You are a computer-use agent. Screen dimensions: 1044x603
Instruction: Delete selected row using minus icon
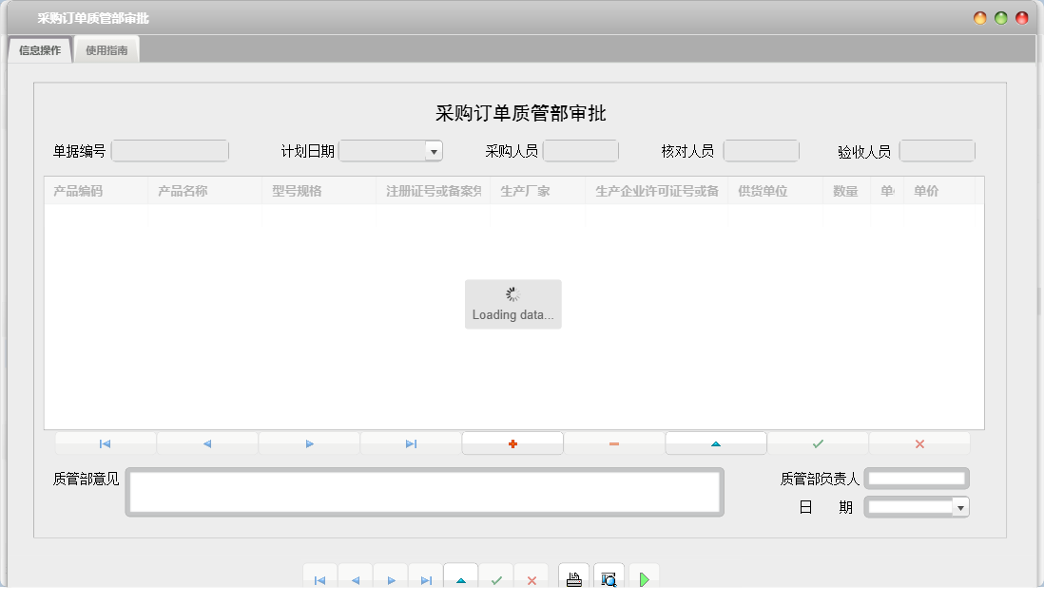[x=613, y=443]
